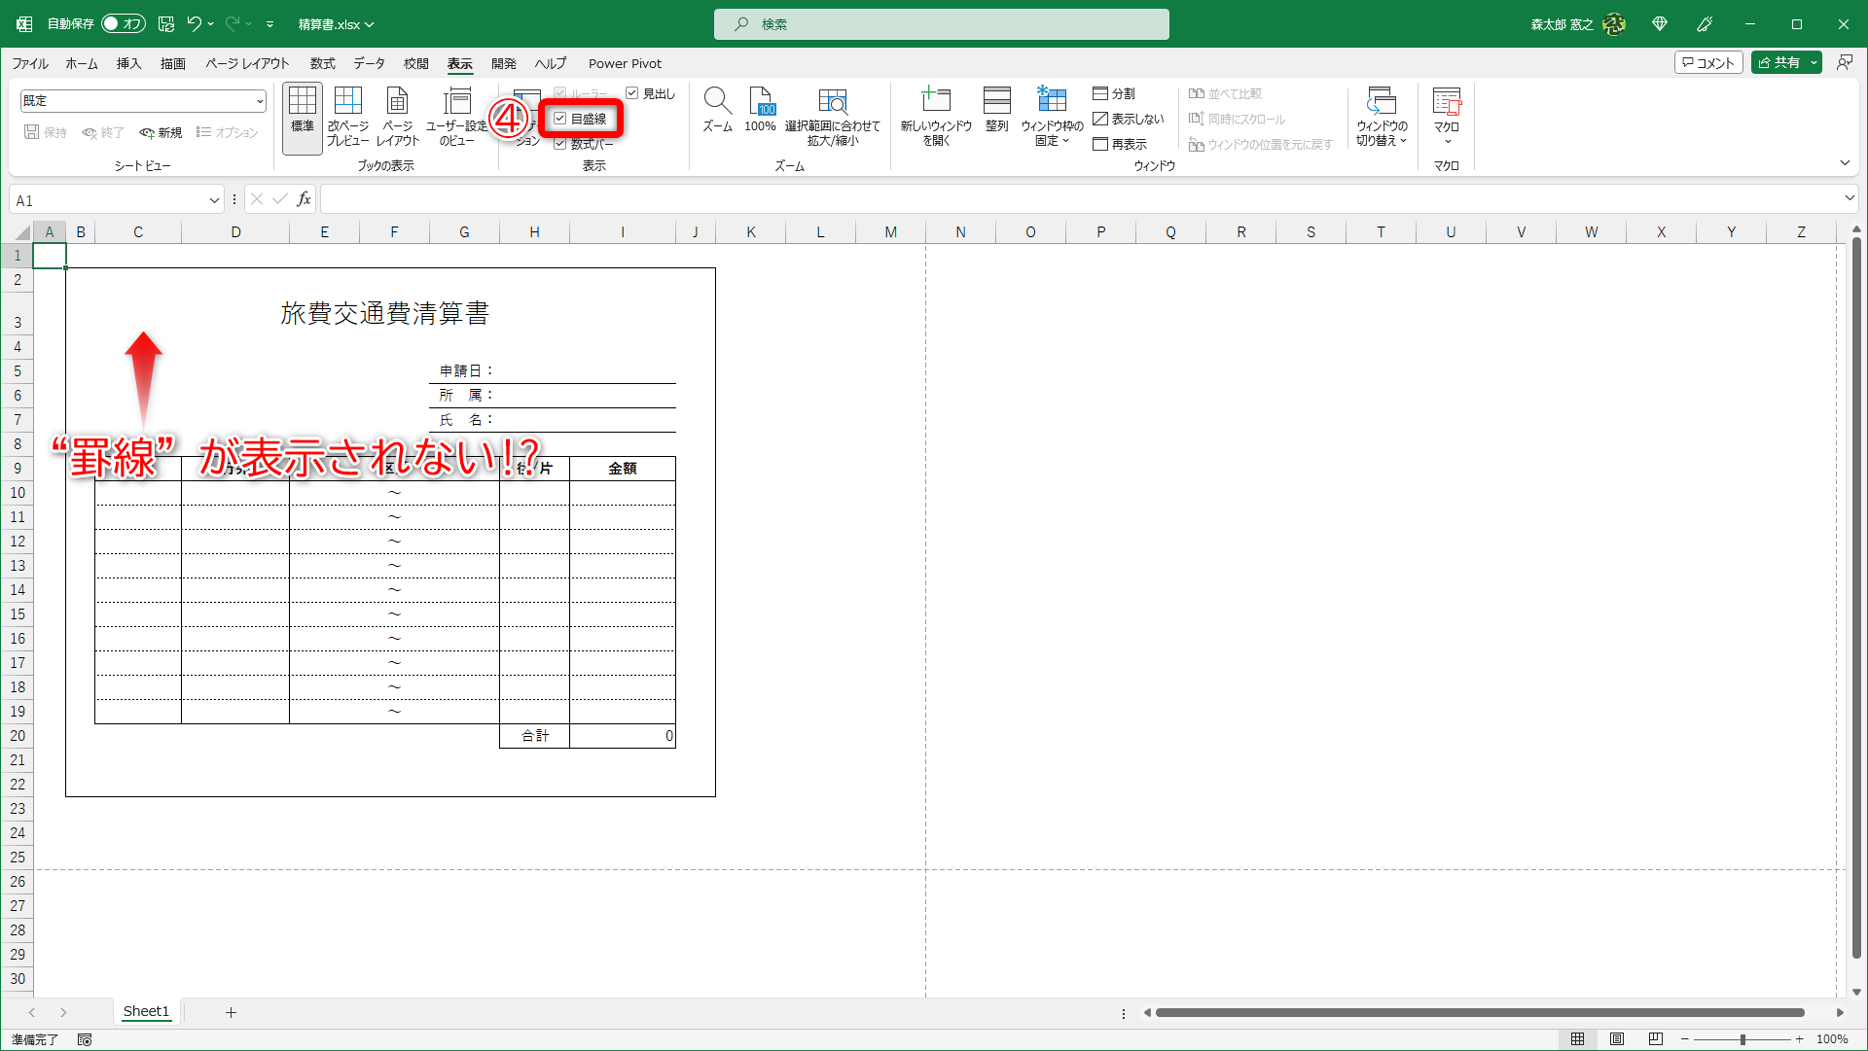Click the Share (共有) button

(x=1779, y=62)
